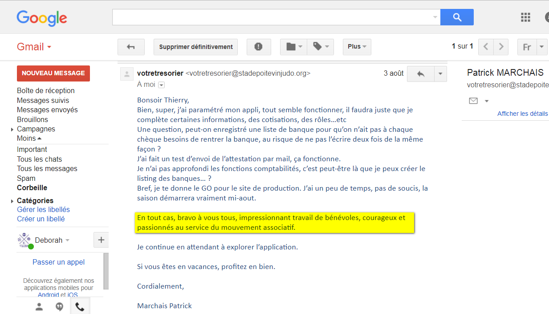549x314 pixels.
Task: Click the Google logo
Action: coord(42,18)
